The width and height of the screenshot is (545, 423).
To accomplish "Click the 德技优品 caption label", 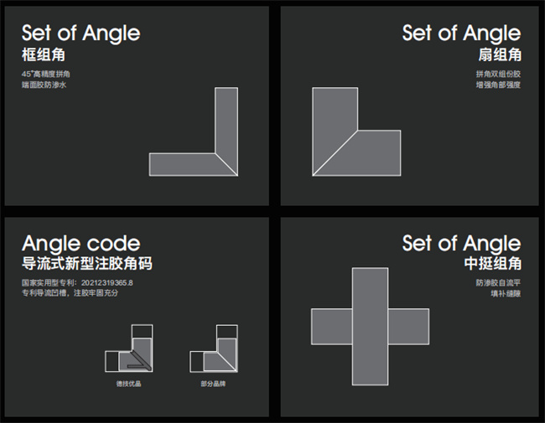I will coord(128,384).
